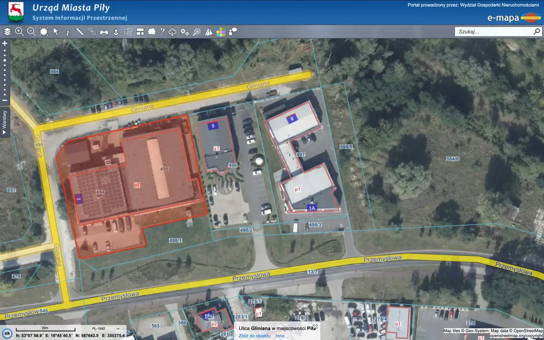This screenshot has width=544, height=340.
Task: Click the full extent view icon
Action: [43, 31]
